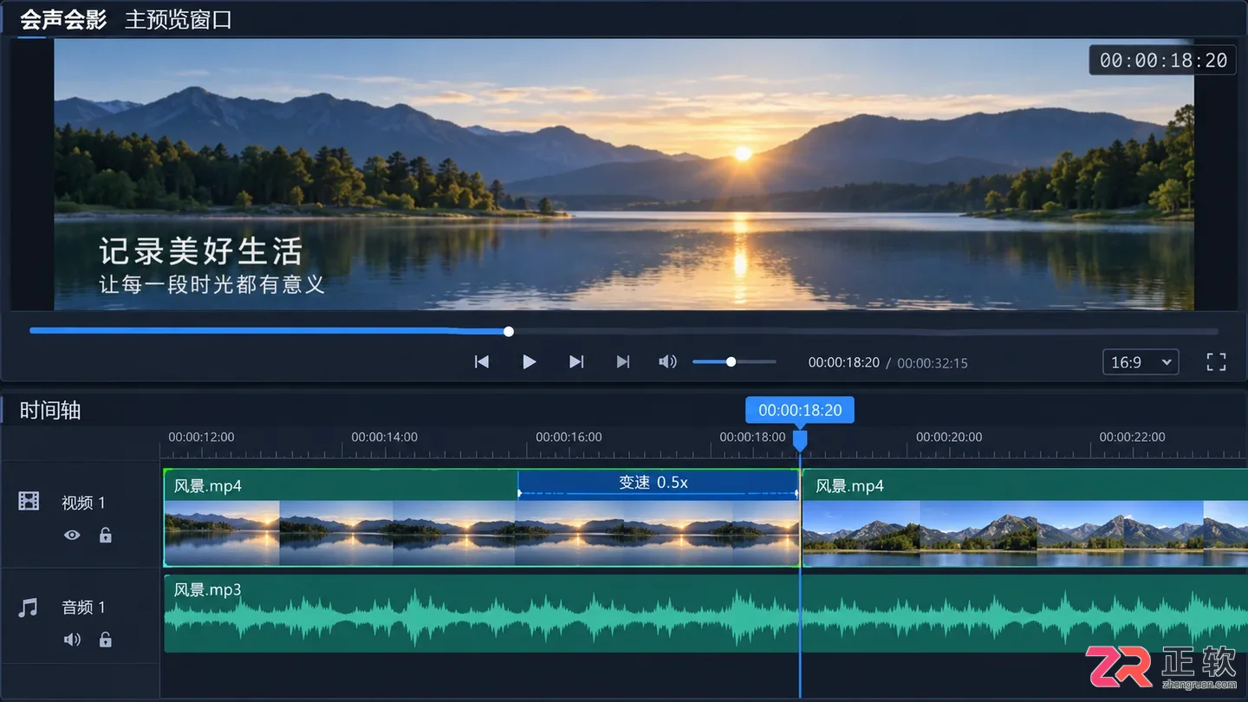Jump back with the skip-to-start button
The image size is (1248, 702).
482,362
